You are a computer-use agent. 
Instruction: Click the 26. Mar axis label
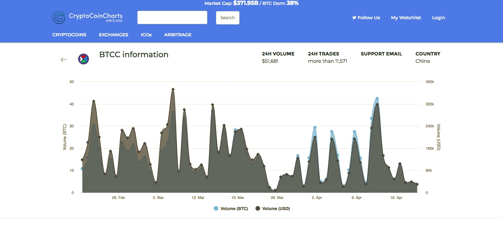tap(277, 198)
